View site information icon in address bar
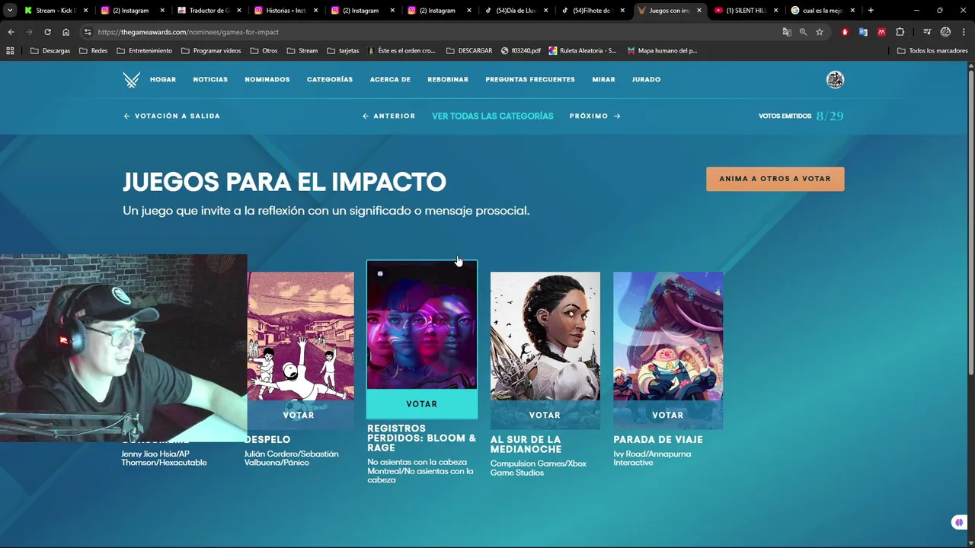The image size is (975, 548). (x=88, y=32)
